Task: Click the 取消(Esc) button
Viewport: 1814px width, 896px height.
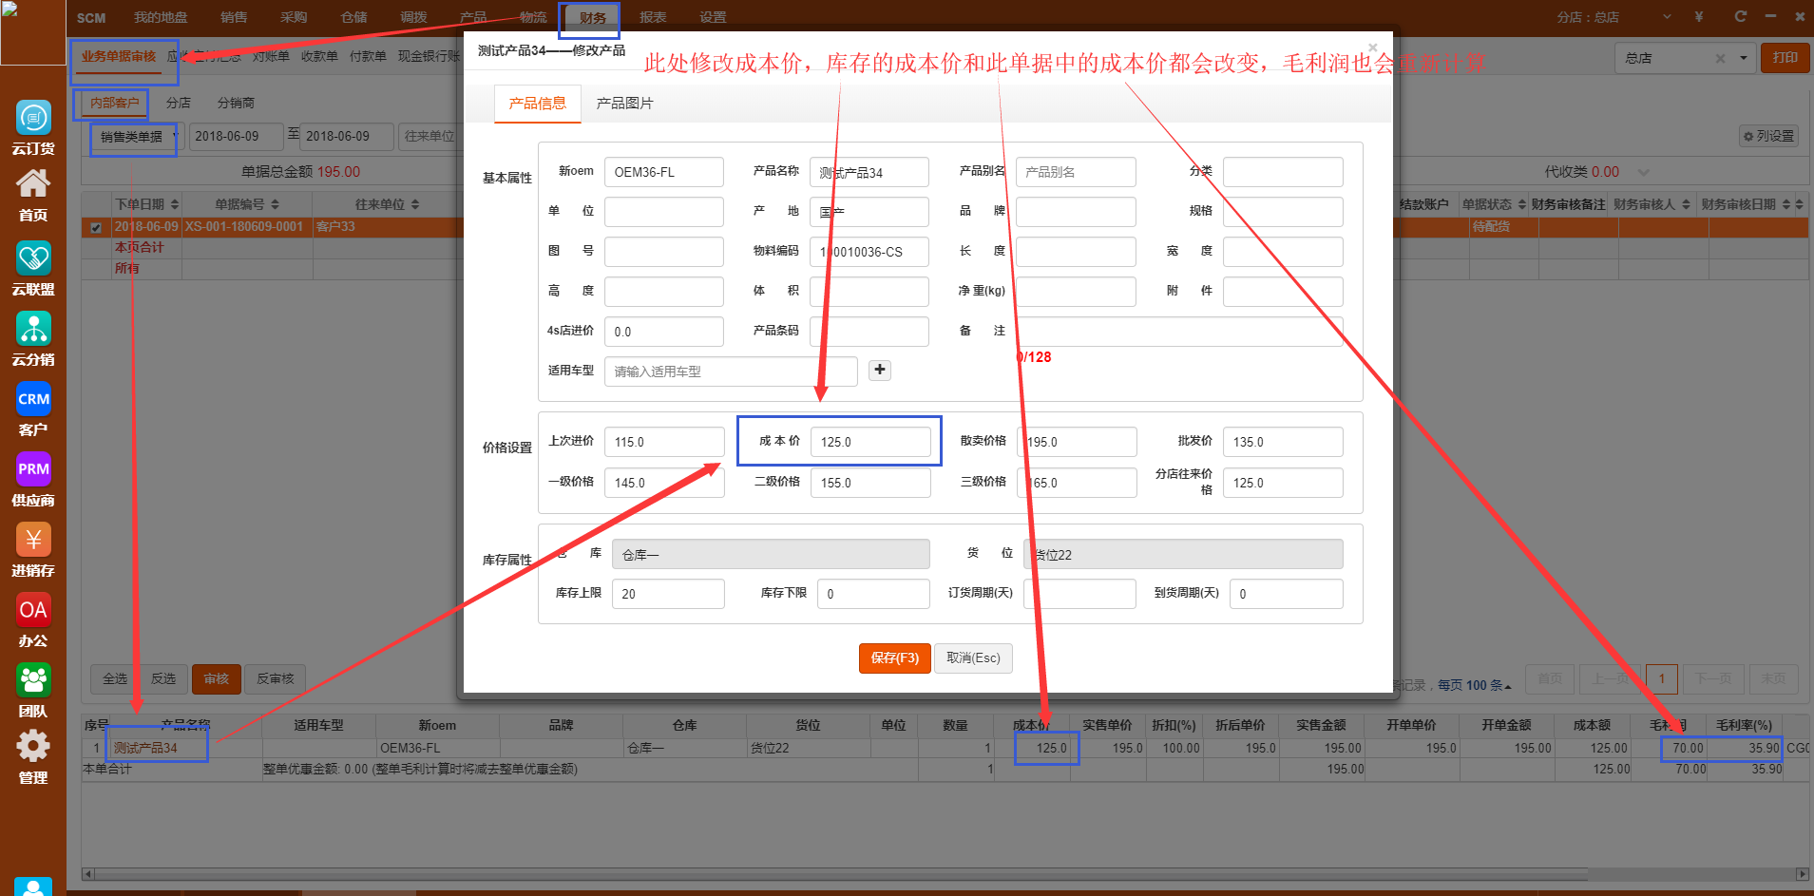Action: pos(973,658)
